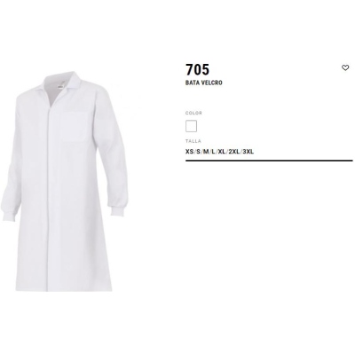Add product 705 to wishlist with heart icon
The image size is (355, 355).
[x=345, y=67]
